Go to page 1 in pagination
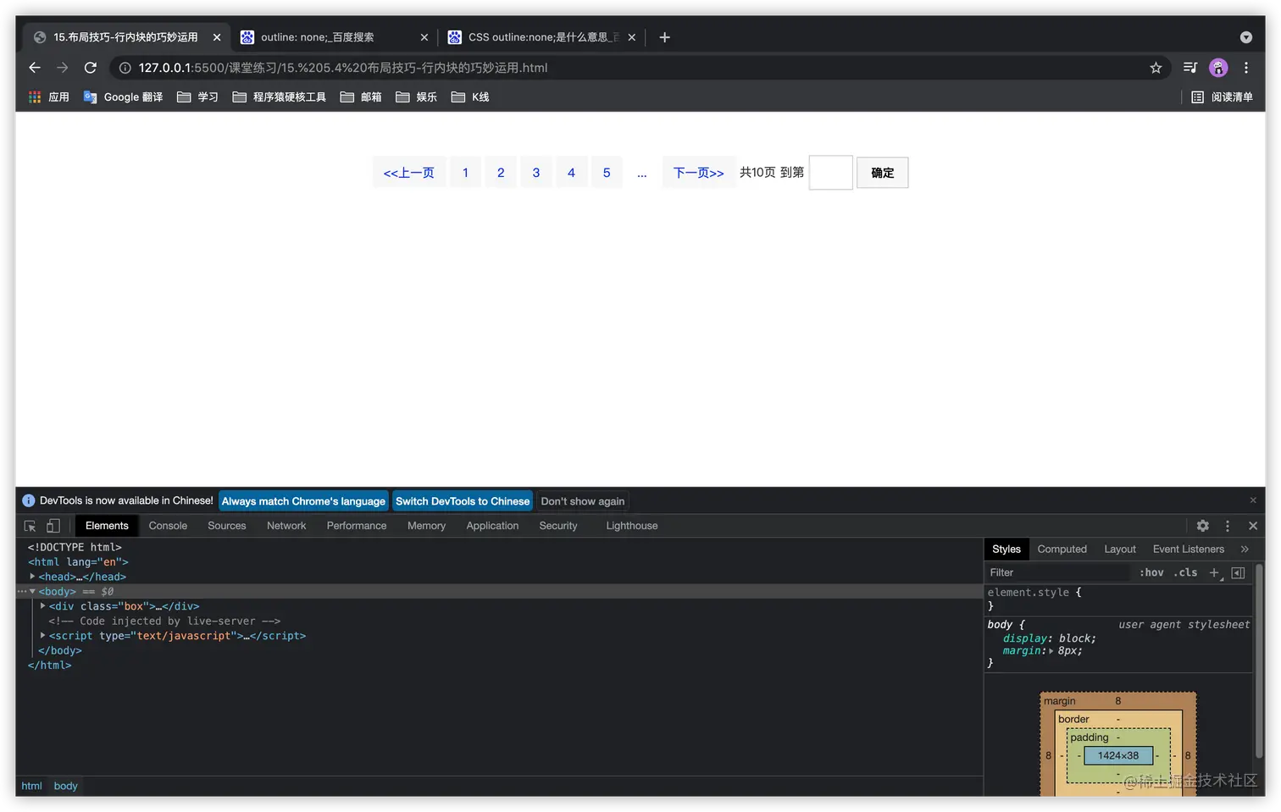Screen dimensions: 1281x812 click(465, 173)
